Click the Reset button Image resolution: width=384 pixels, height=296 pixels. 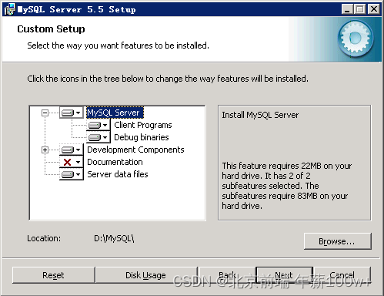53,275
